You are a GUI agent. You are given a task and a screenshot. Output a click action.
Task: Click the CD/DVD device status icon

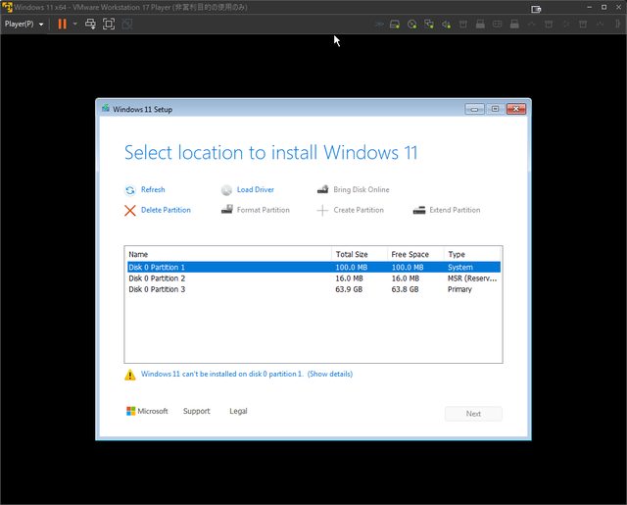coord(411,24)
